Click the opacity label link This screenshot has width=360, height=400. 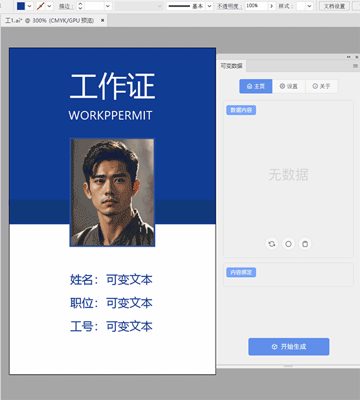point(230,6)
